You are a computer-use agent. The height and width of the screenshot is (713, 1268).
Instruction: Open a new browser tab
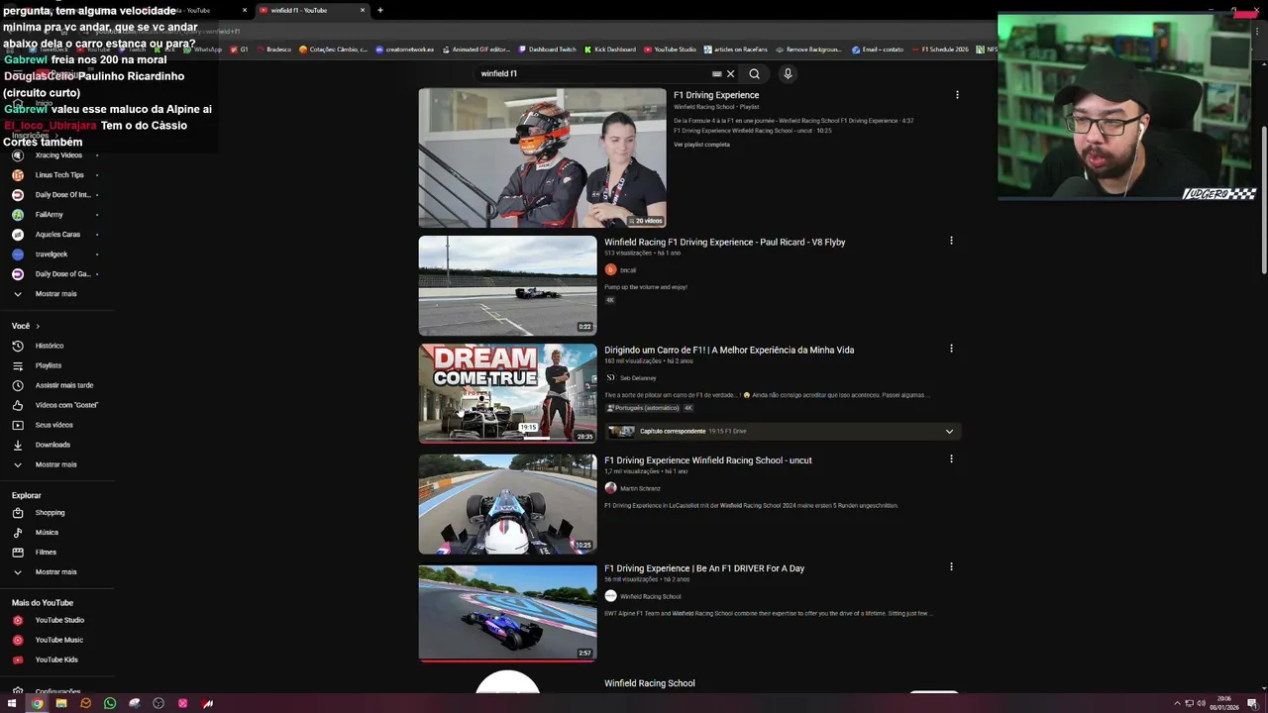(x=379, y=10)
